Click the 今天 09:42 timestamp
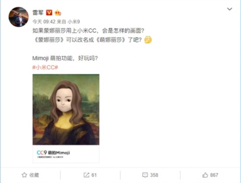This screenshot has height=183, width=241. 44,22
